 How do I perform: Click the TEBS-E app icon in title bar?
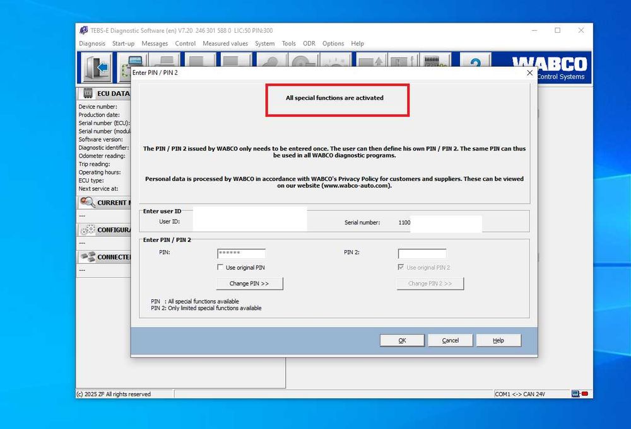[83, 30]
